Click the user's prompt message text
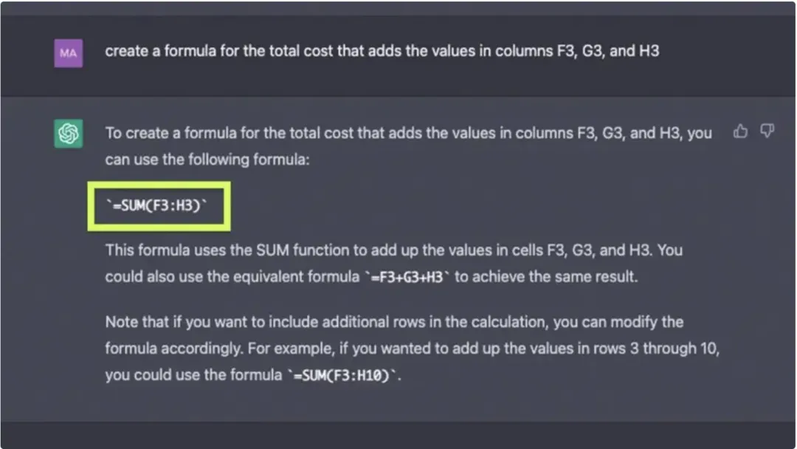This screenshot has height=449, width=797. [382, 52]
